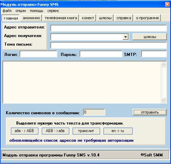Click the character count field showing 0
The width and height of the screenshot is (171, 164).
(94, 112)
